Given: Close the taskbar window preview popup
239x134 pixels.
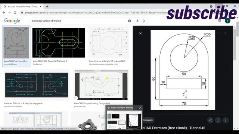Looking at the screenshot, I should click(x=140, y=108).
